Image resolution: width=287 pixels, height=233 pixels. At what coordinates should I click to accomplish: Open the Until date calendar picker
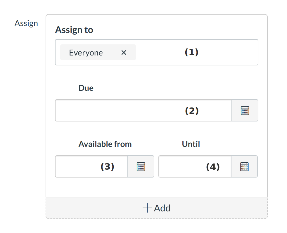(x=244, y=166)
